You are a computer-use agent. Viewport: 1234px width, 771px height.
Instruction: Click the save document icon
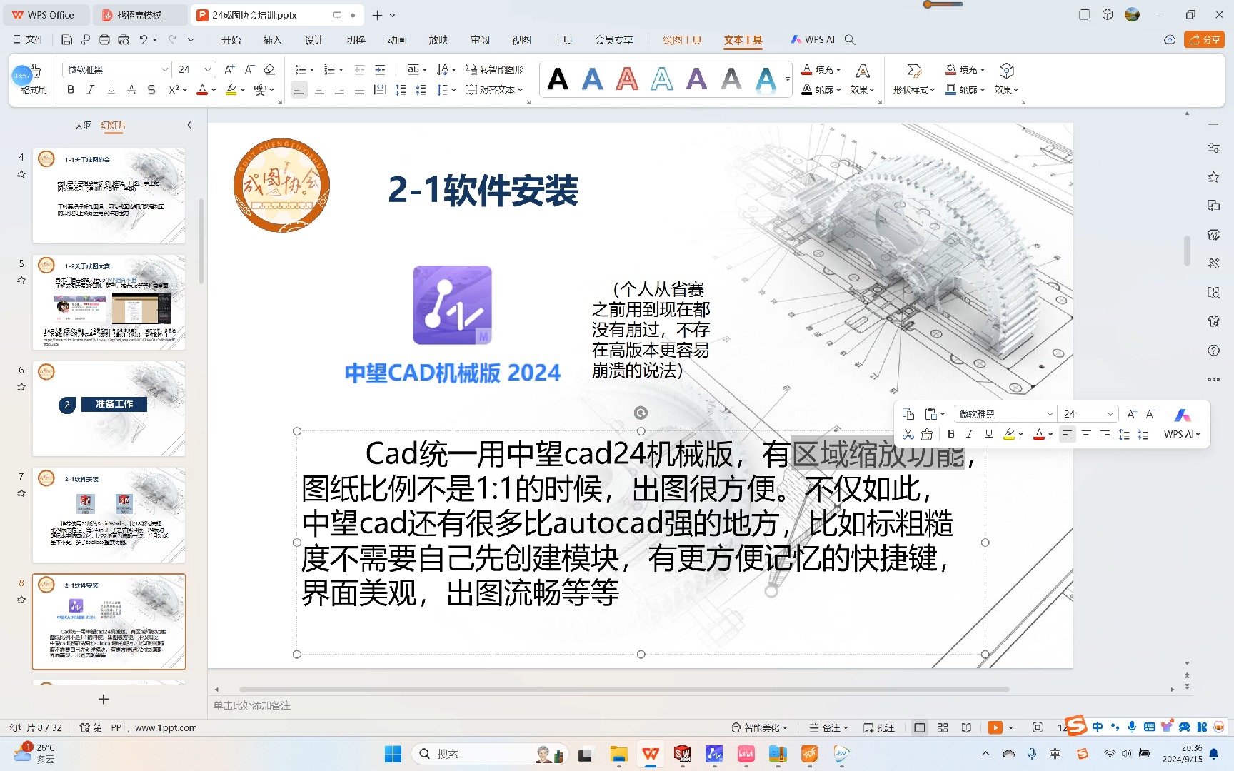[67, 40]
